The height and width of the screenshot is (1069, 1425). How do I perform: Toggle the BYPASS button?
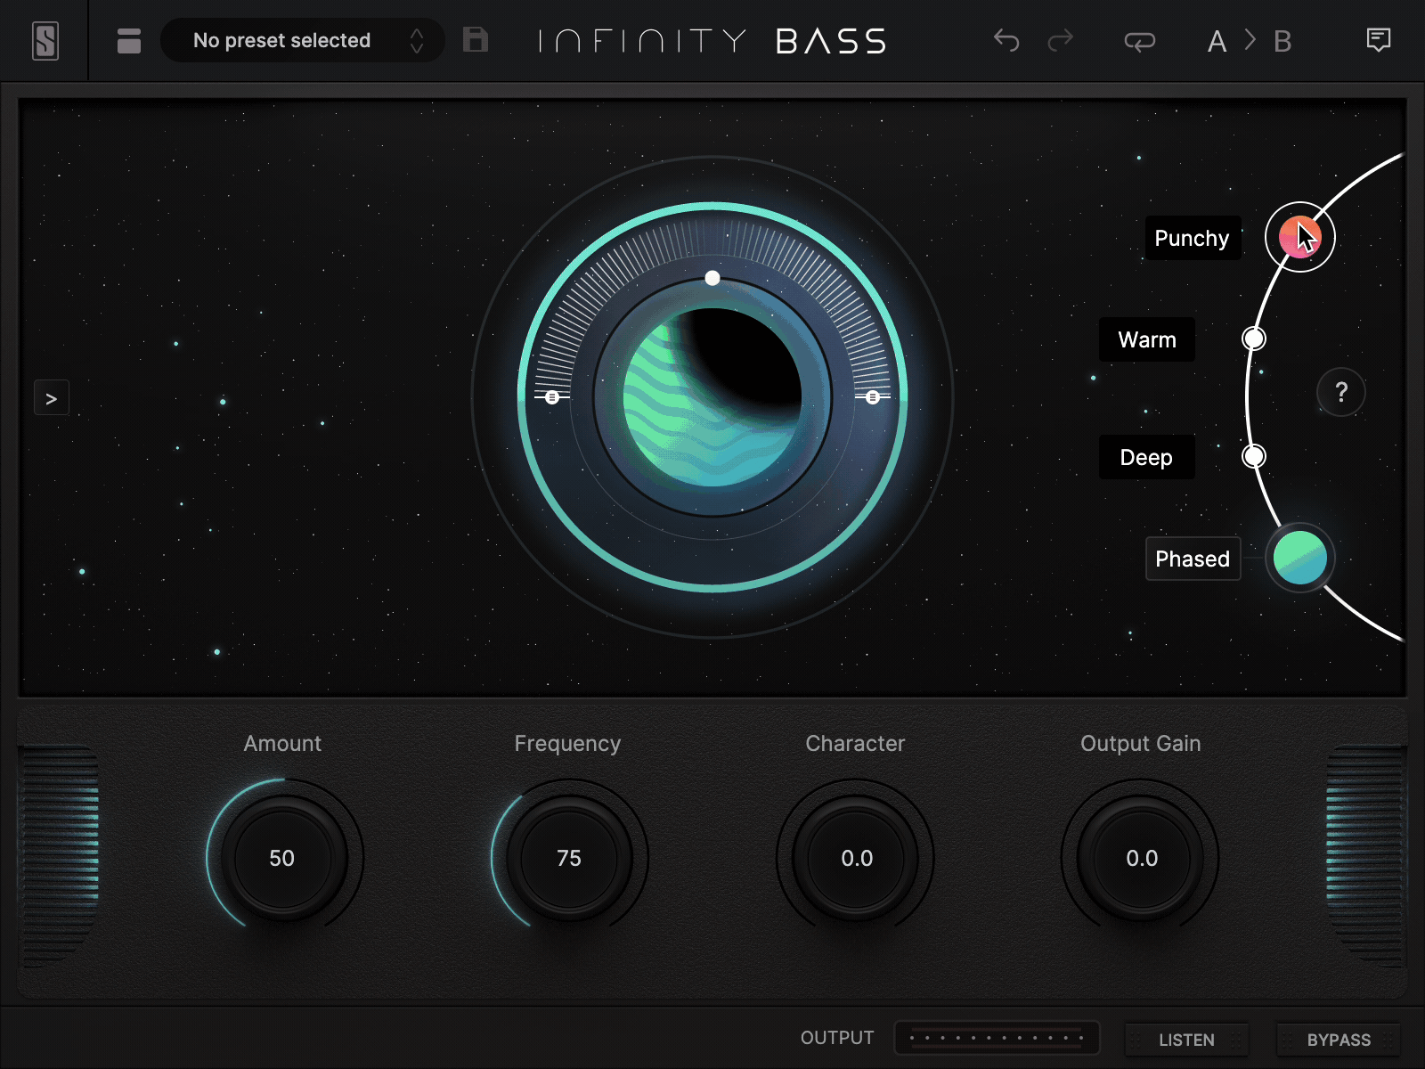[x=1339, y=1040]
